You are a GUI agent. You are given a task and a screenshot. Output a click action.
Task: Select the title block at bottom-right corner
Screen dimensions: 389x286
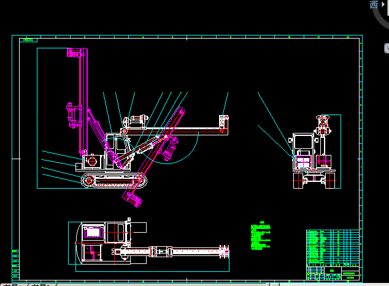coord(333,273)
